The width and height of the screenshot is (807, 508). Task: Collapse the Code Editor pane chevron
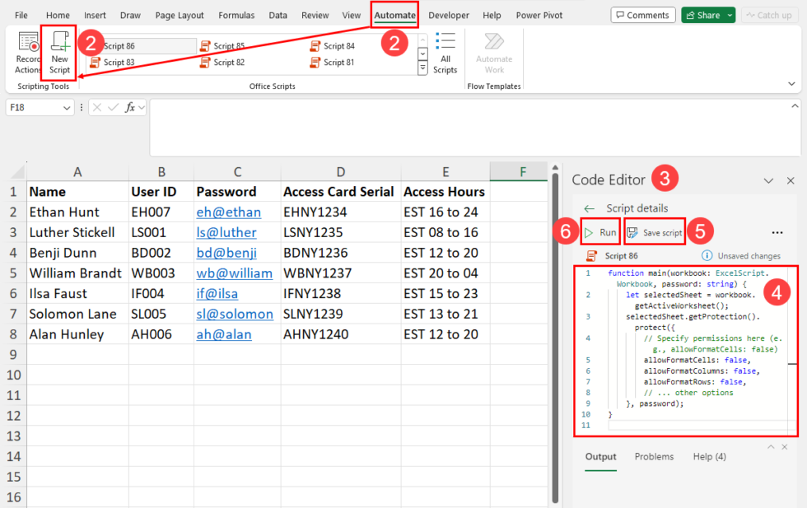[768, 180]
